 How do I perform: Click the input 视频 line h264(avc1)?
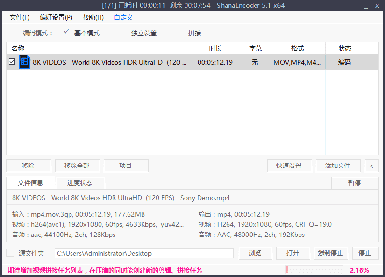[98, 224]
